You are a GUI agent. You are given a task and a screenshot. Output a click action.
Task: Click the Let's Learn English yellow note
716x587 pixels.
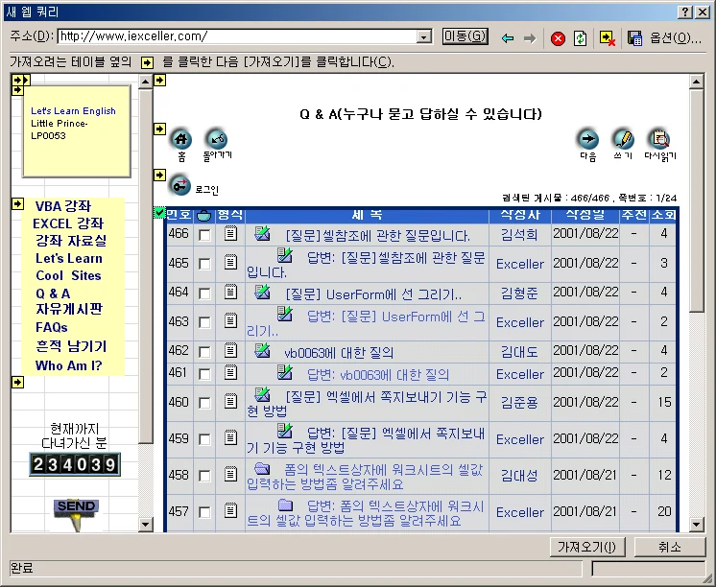[x=77, y=130]
